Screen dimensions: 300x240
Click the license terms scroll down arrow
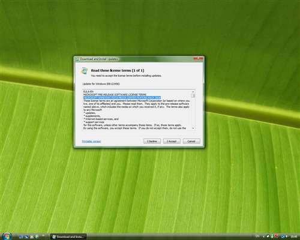tap(193, 128)
